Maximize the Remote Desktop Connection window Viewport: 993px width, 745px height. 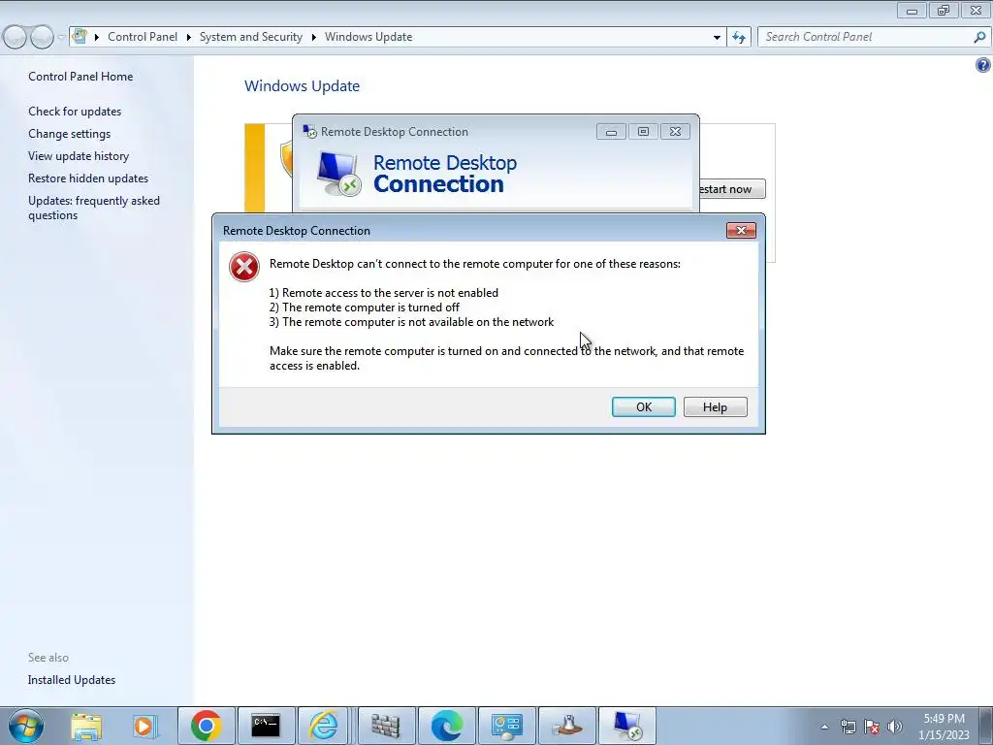click(x=643, y=131)
